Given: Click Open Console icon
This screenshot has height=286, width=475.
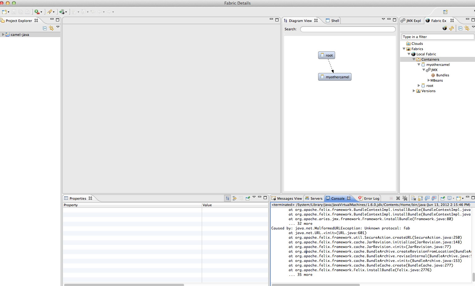Looking at the screenshot, I should (459, 198).
